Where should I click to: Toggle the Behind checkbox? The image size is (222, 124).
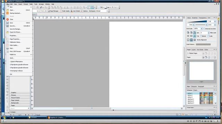tap(201, 36)
